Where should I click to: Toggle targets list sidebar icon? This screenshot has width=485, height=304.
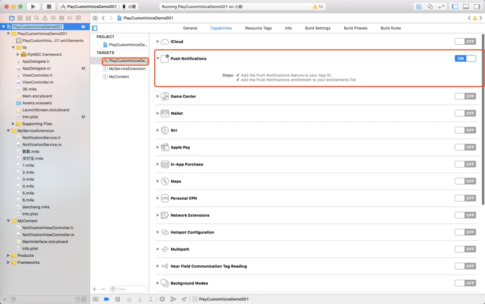(95, 28)
